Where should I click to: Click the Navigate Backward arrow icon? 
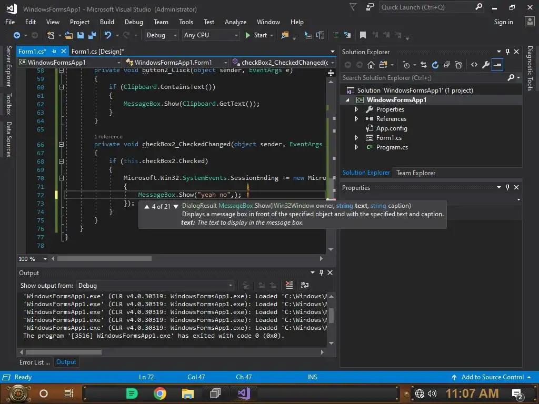16,35
